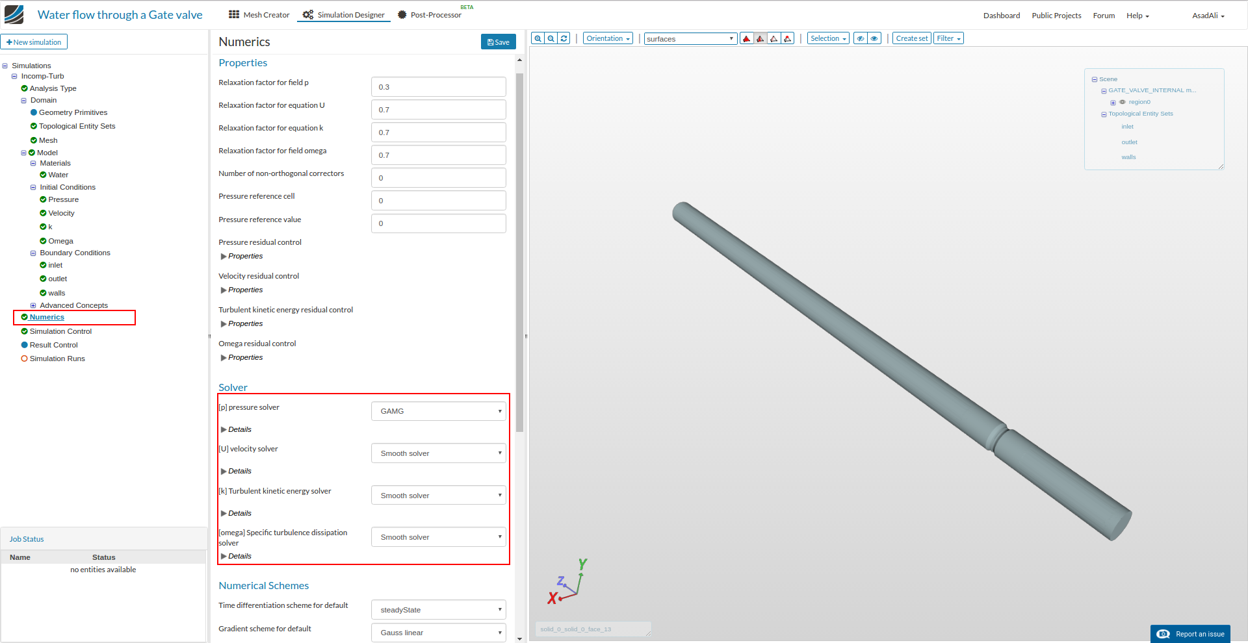Switch to the Post-Processor tab
This screenshot has width=1248, height=643.
[x=430, y=15]
